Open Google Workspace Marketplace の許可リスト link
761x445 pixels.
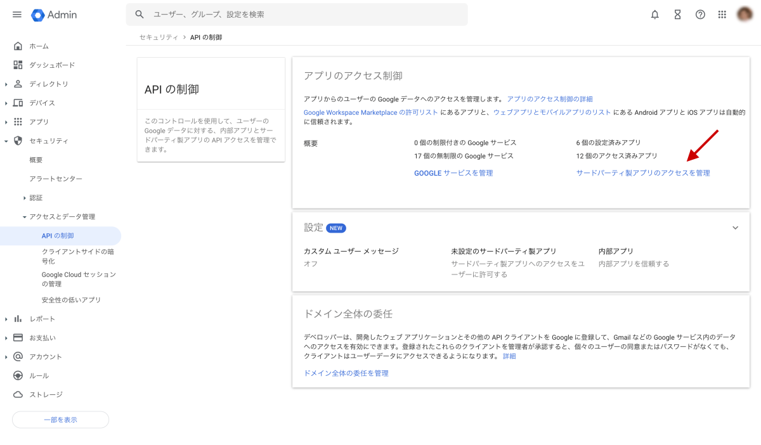tap(371, 112)
